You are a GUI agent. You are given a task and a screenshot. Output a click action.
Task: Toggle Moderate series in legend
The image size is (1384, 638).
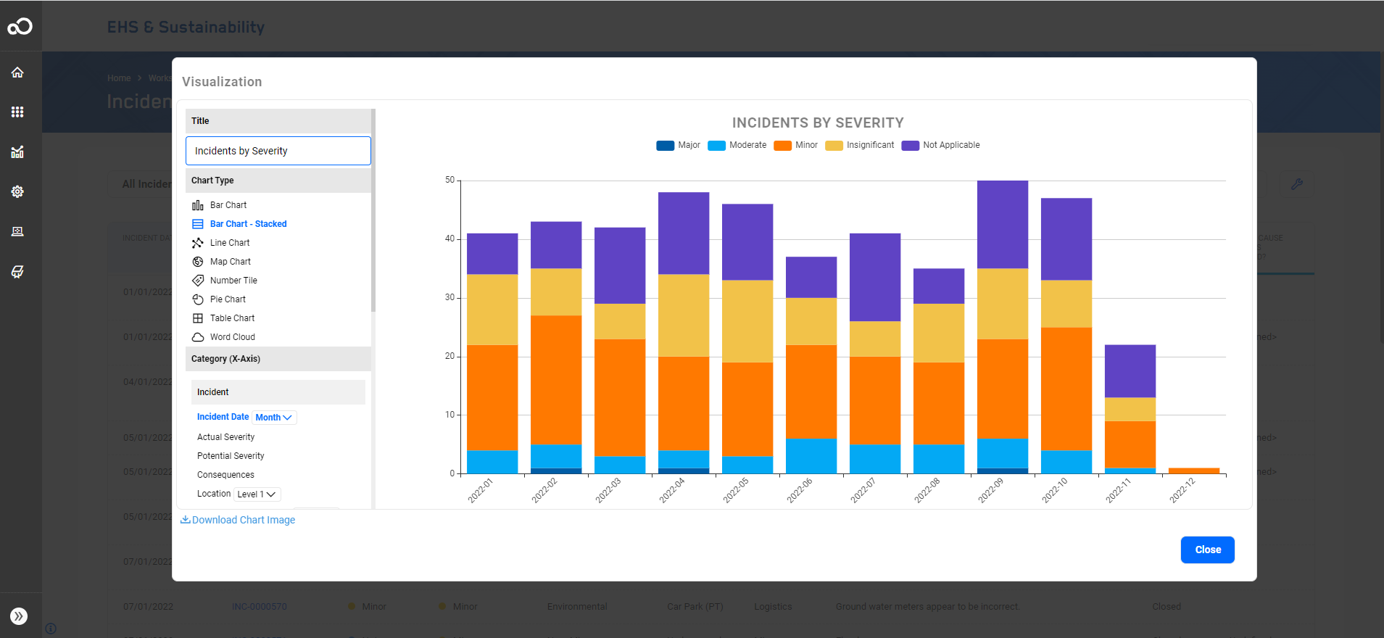tap(737, 145)
